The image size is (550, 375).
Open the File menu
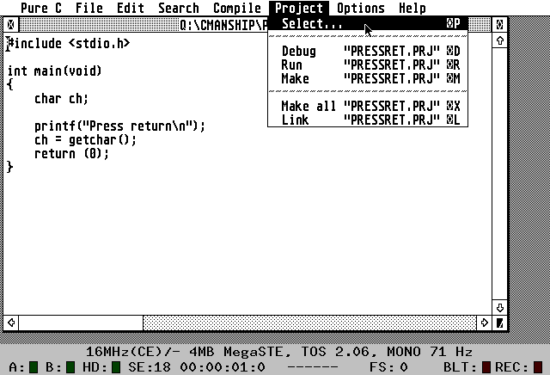(x=89, y=8)
